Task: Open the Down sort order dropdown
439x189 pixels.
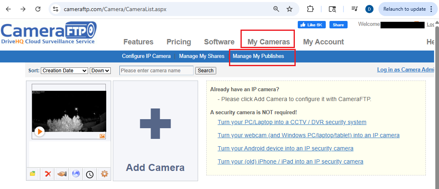Action: 100,71
